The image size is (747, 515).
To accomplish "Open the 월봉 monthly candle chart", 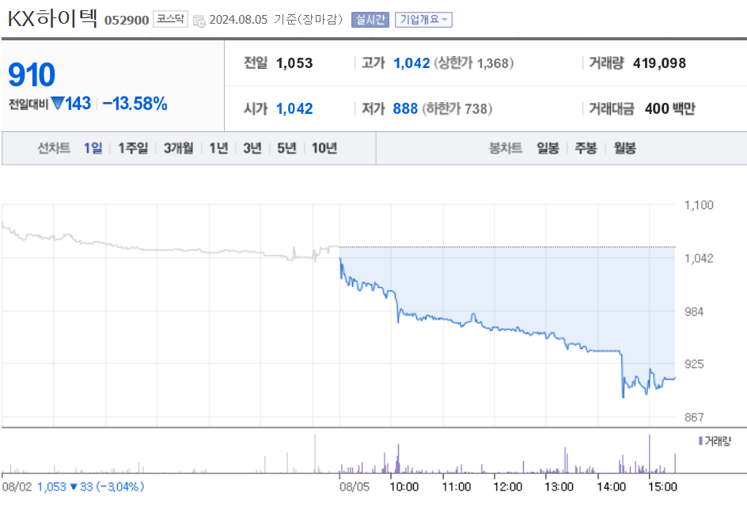I will click(624, 148).
